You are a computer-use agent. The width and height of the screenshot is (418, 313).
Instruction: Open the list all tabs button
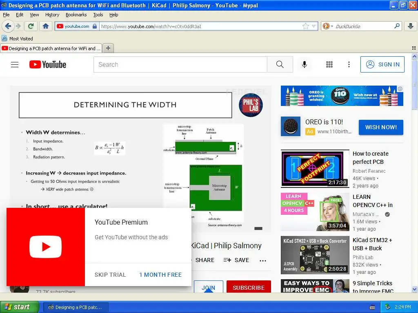414,48
